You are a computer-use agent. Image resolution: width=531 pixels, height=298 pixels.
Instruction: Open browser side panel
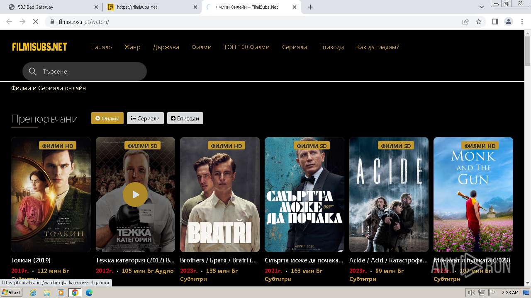(495, 22)
